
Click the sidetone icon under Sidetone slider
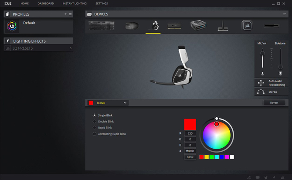point(280,73)
